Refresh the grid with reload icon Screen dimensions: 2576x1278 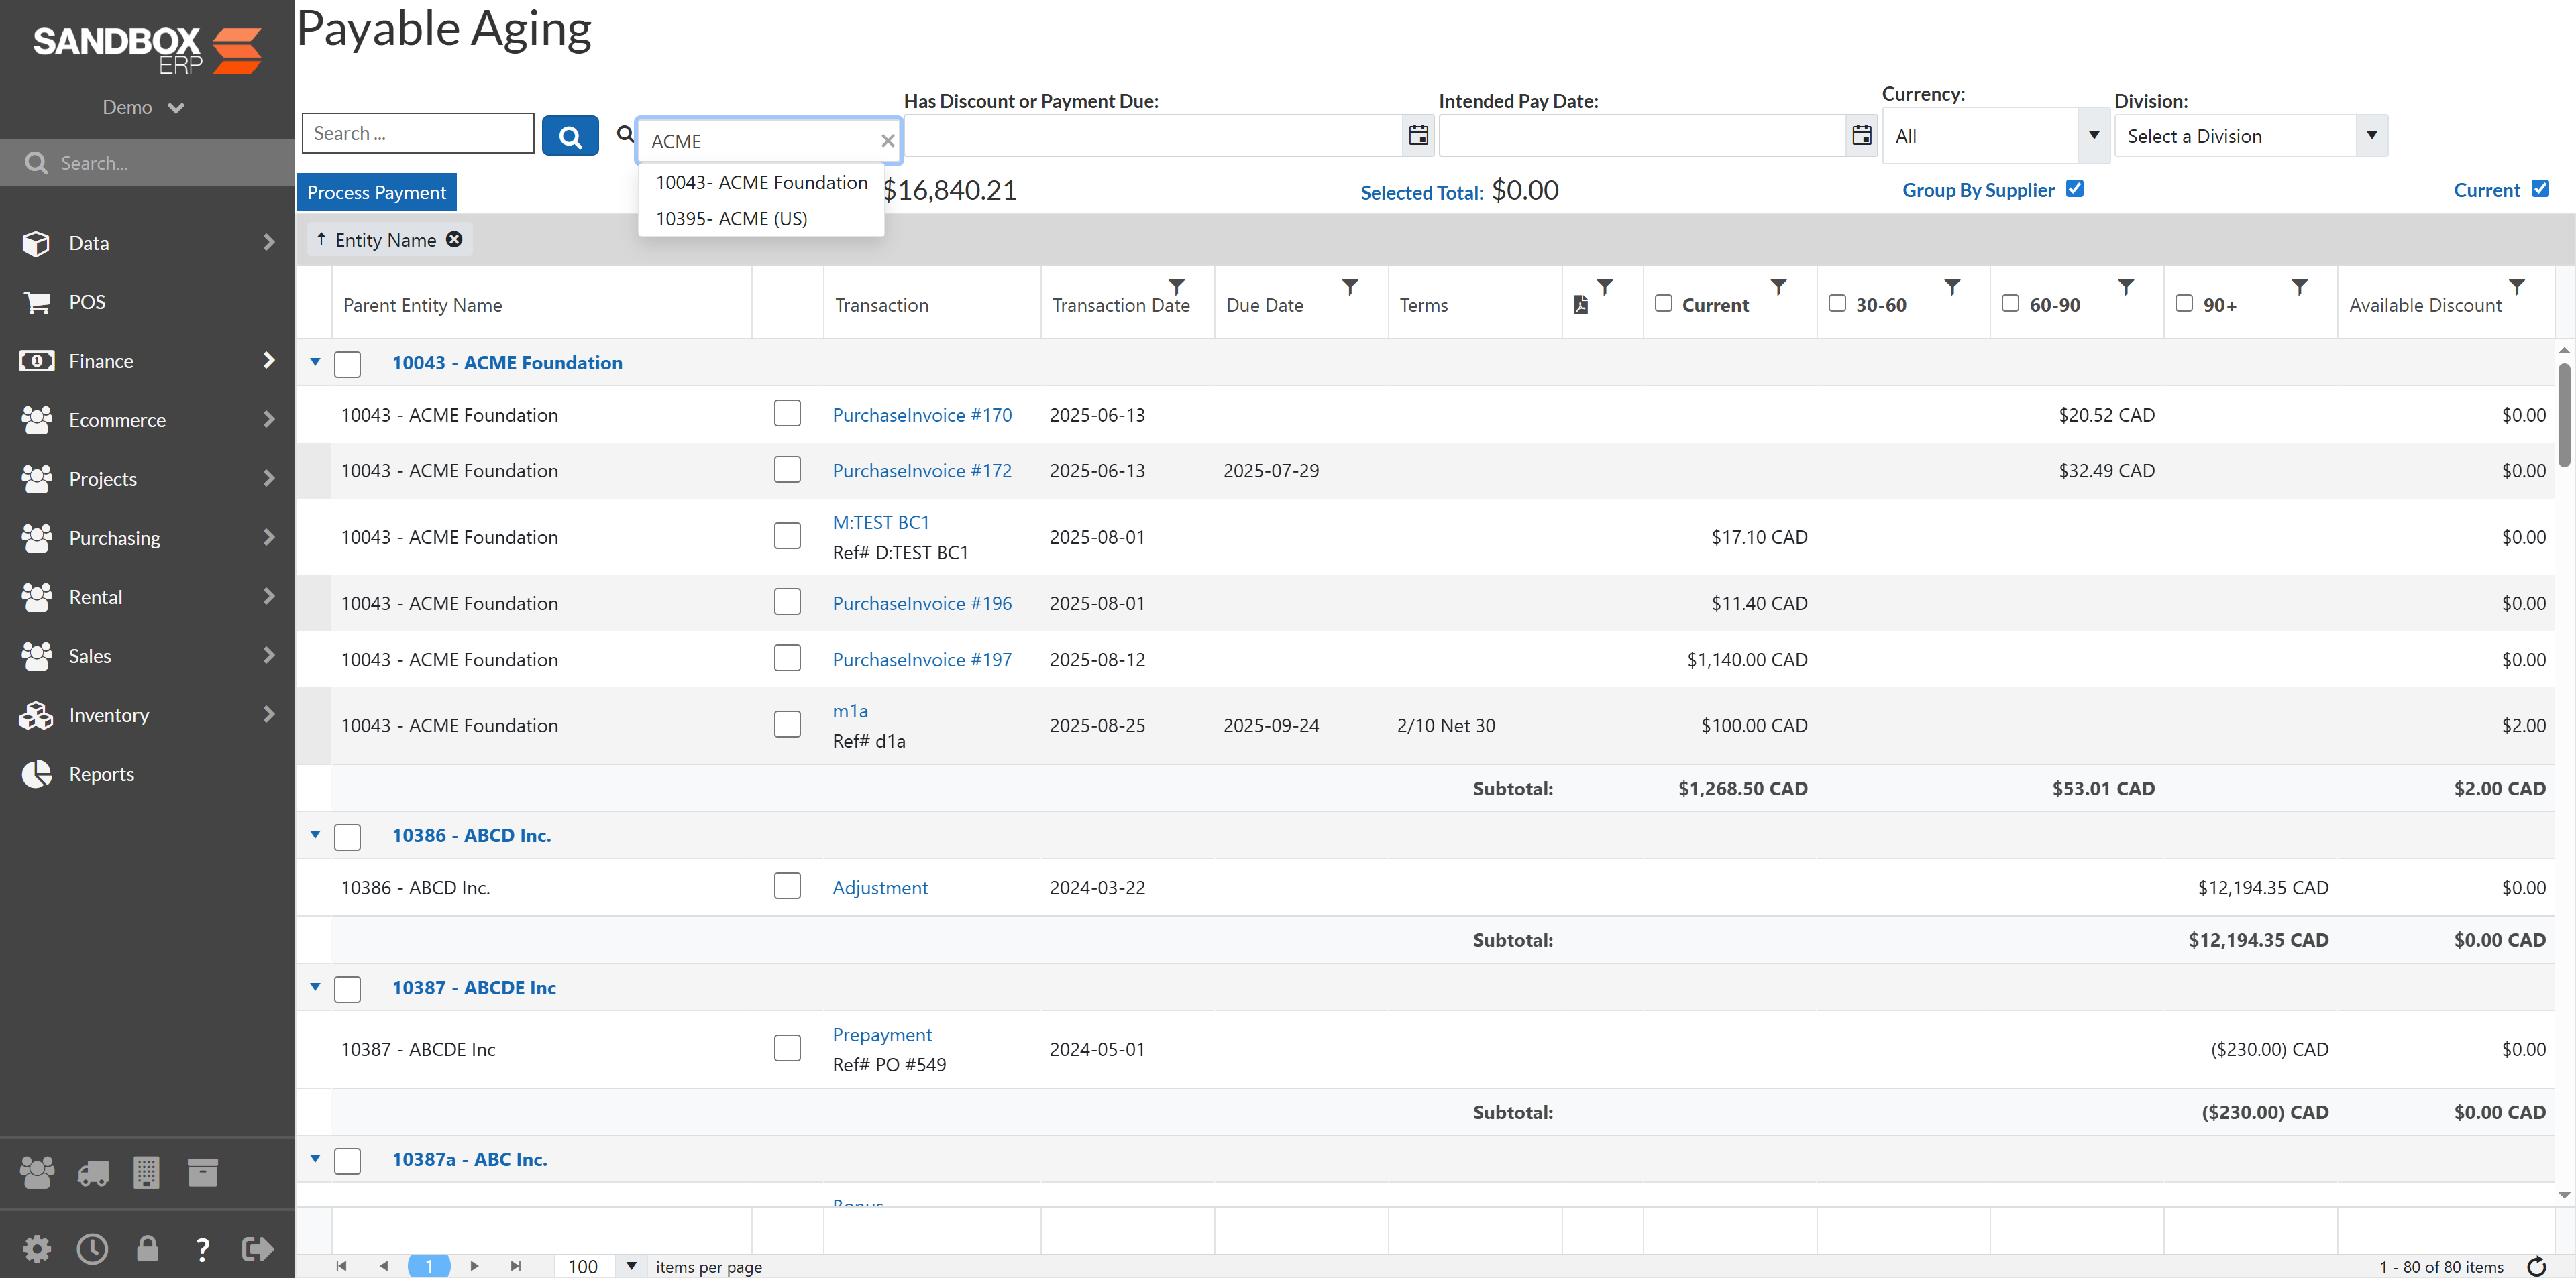click(2536, 1267)
